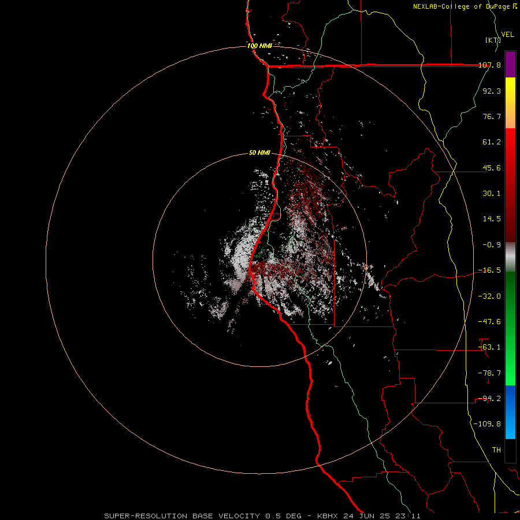Image resolution: width=520 pixels, height=520 pixels.
Task: Select the -94.2 velocity scale value
Action: click(x=490, y=399)
